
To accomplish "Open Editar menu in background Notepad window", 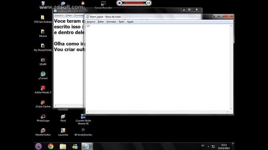I will click(69, 15).
